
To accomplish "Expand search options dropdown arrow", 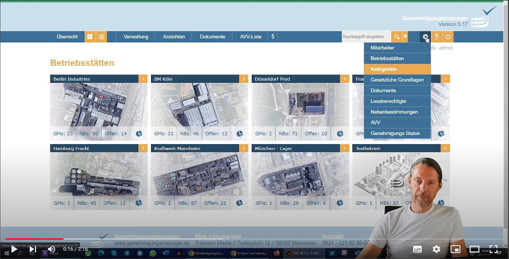I will [405, 37].
